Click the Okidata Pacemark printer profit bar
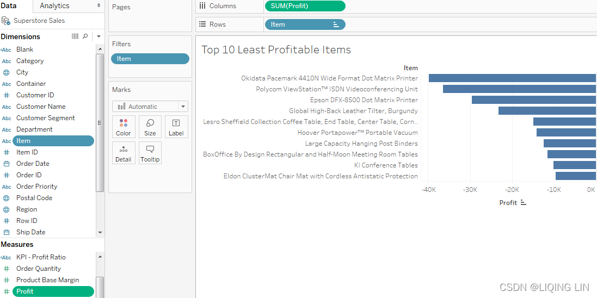Image resolution: width=597 pixels, height=298 pixels. click(x=512, y=78)
